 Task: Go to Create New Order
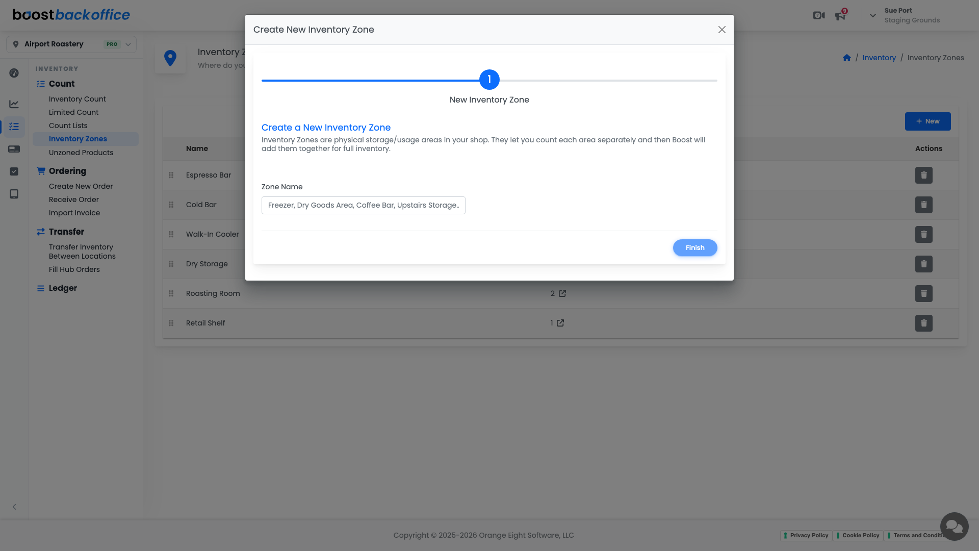(x=81, y=186)
